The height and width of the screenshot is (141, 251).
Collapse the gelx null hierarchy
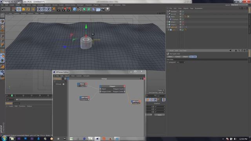(167, 27)
